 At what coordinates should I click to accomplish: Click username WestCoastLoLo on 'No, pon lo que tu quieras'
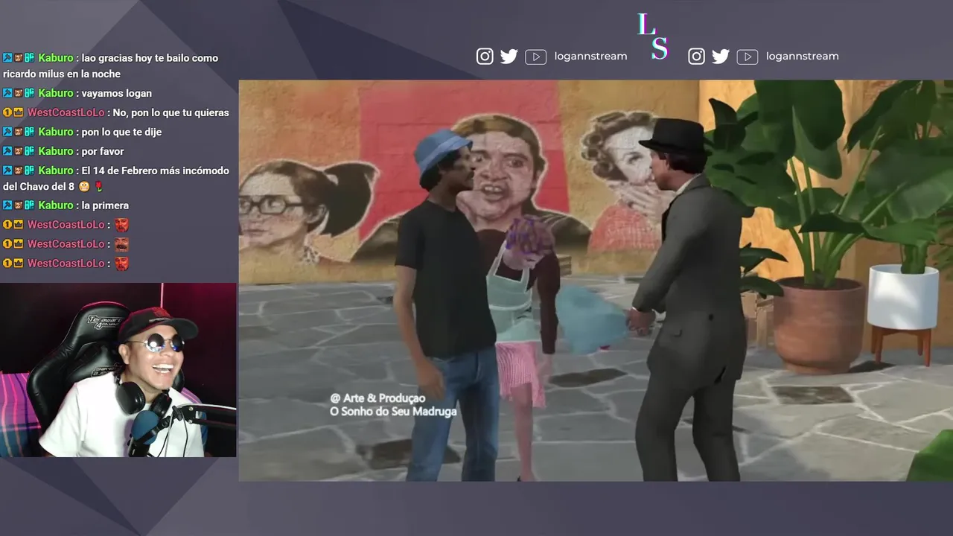(x=66, y=113)
